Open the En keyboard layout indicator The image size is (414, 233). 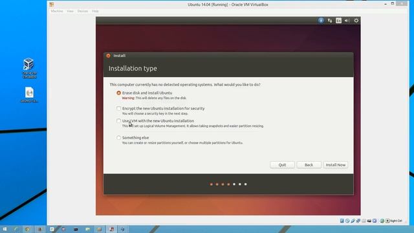[338, 20]
